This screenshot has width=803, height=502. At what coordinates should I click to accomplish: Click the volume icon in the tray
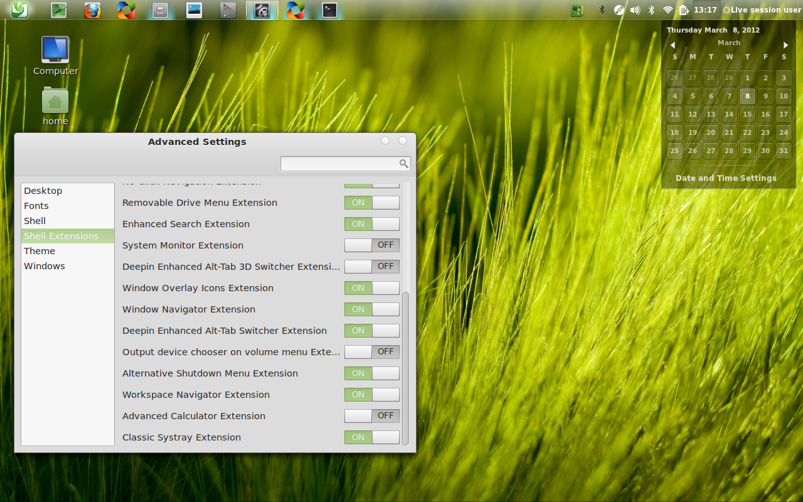pos(635,9)
